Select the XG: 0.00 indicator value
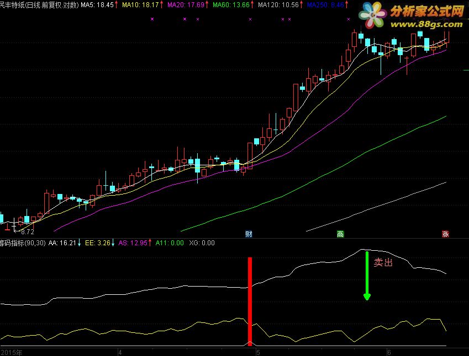This screenshot has width=469, height=356. point(202,243)
